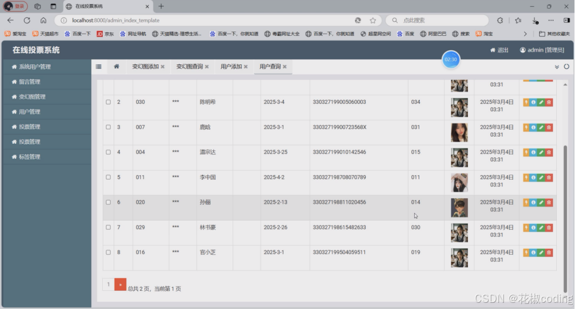Screen dimensions: 575x309
Task: Refresh tab content with circle icon
Action: (x=567, y=66)
